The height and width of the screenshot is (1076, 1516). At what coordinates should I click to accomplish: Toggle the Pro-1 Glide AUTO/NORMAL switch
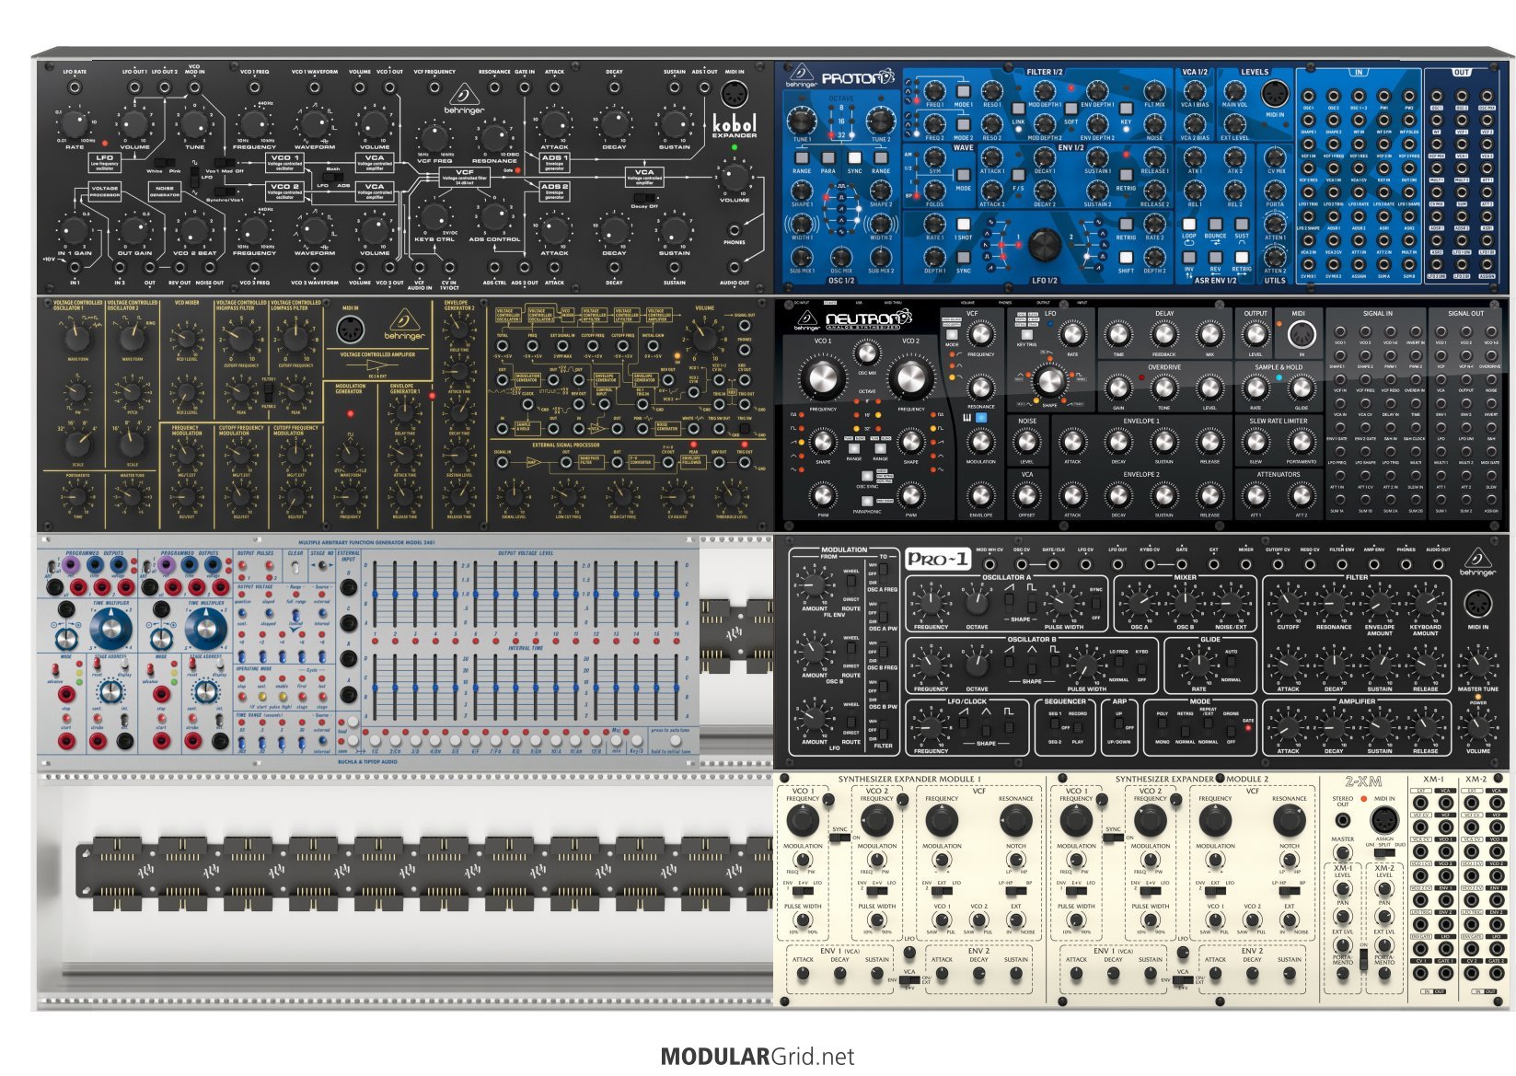point(1231,665)
